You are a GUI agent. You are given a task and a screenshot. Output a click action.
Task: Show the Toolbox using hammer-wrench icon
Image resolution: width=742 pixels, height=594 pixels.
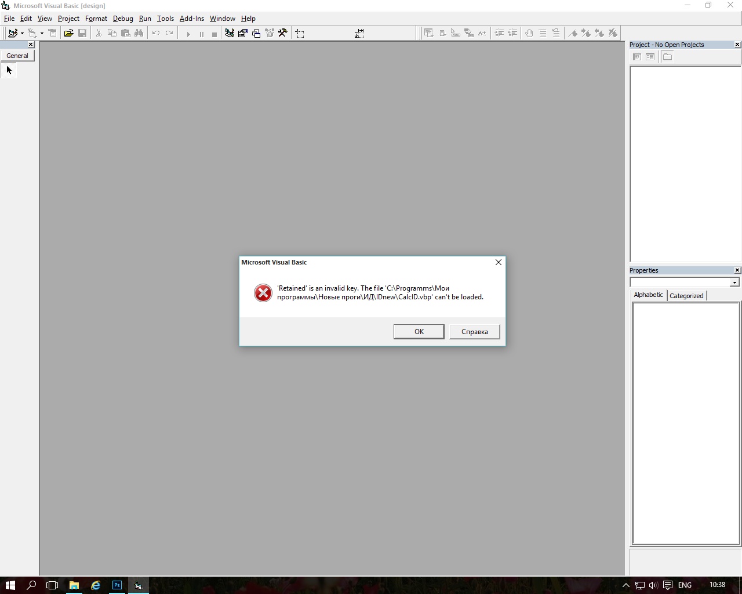pos(283,34)
